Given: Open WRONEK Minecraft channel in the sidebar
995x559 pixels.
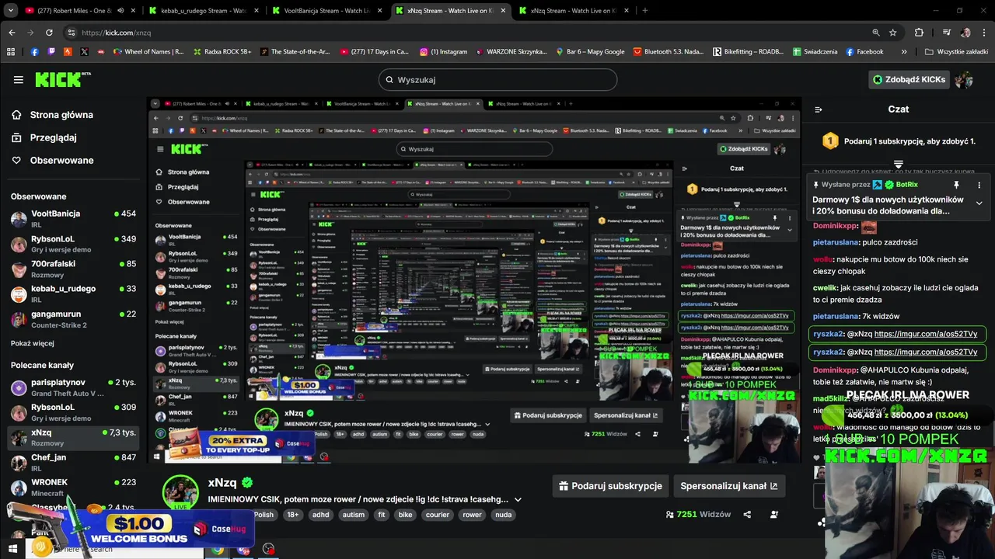Looking at the screenshot, I should (x=74, y=487).
